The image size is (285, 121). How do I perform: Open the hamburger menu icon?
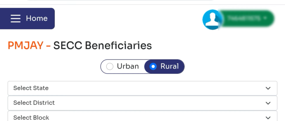tap(16, 19)
